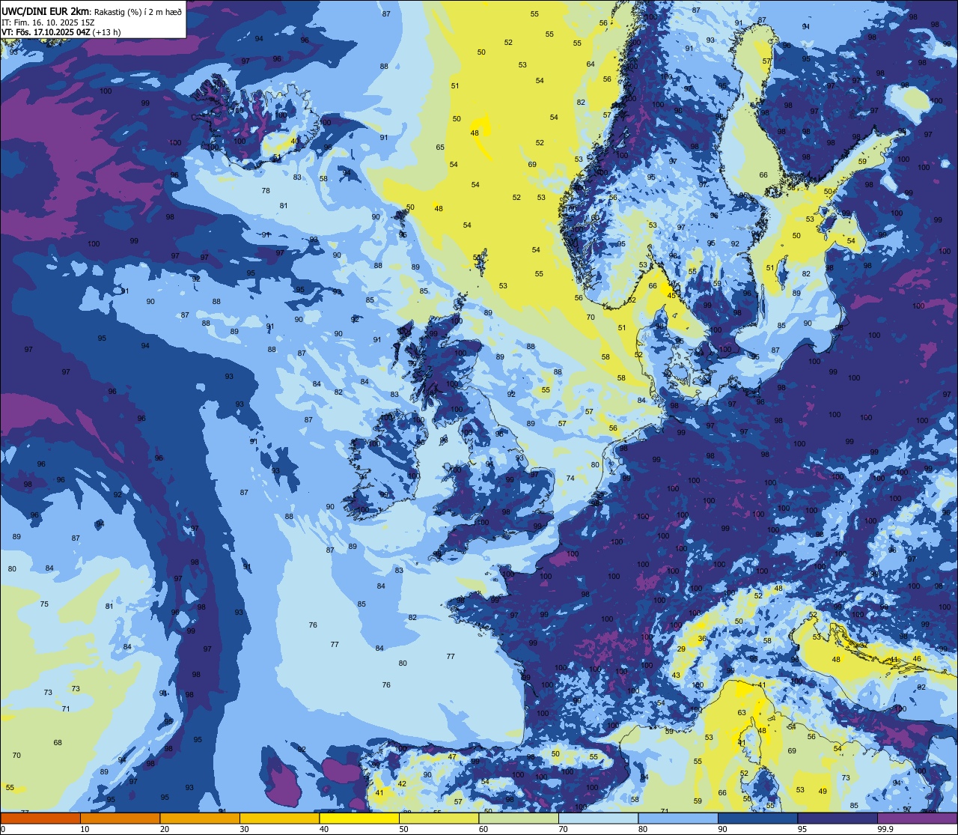Click the '99.9' label on the color scale
Screen dimensions: 958x835
point(886,828)
